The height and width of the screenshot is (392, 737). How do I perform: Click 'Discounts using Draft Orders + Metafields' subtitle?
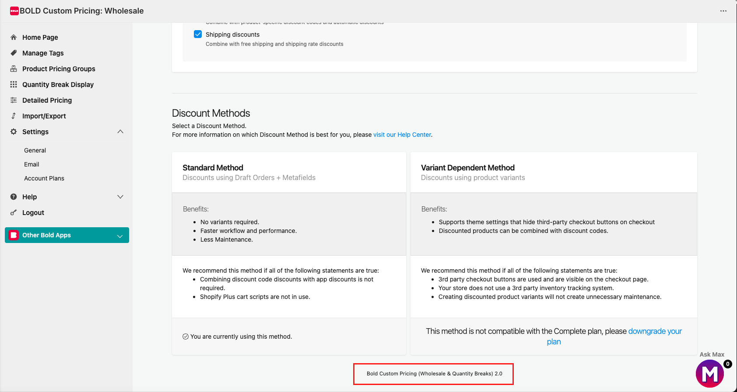click(x=249, y=177)
